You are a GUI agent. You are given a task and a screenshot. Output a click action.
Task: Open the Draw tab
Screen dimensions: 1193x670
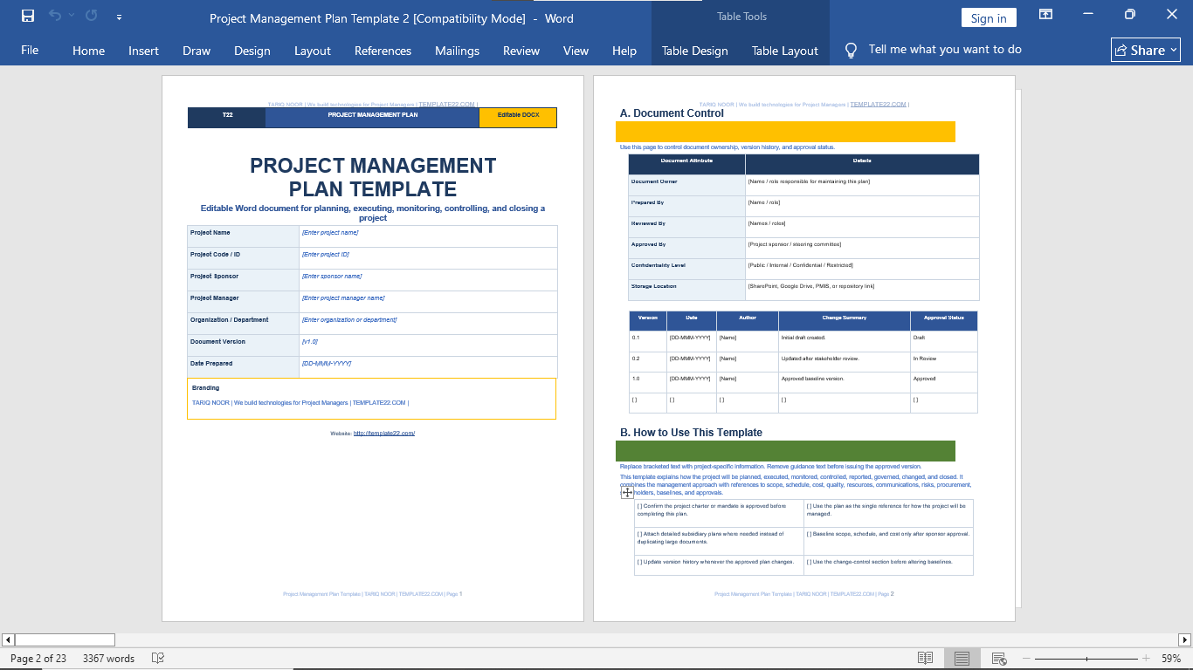point(197,51)
